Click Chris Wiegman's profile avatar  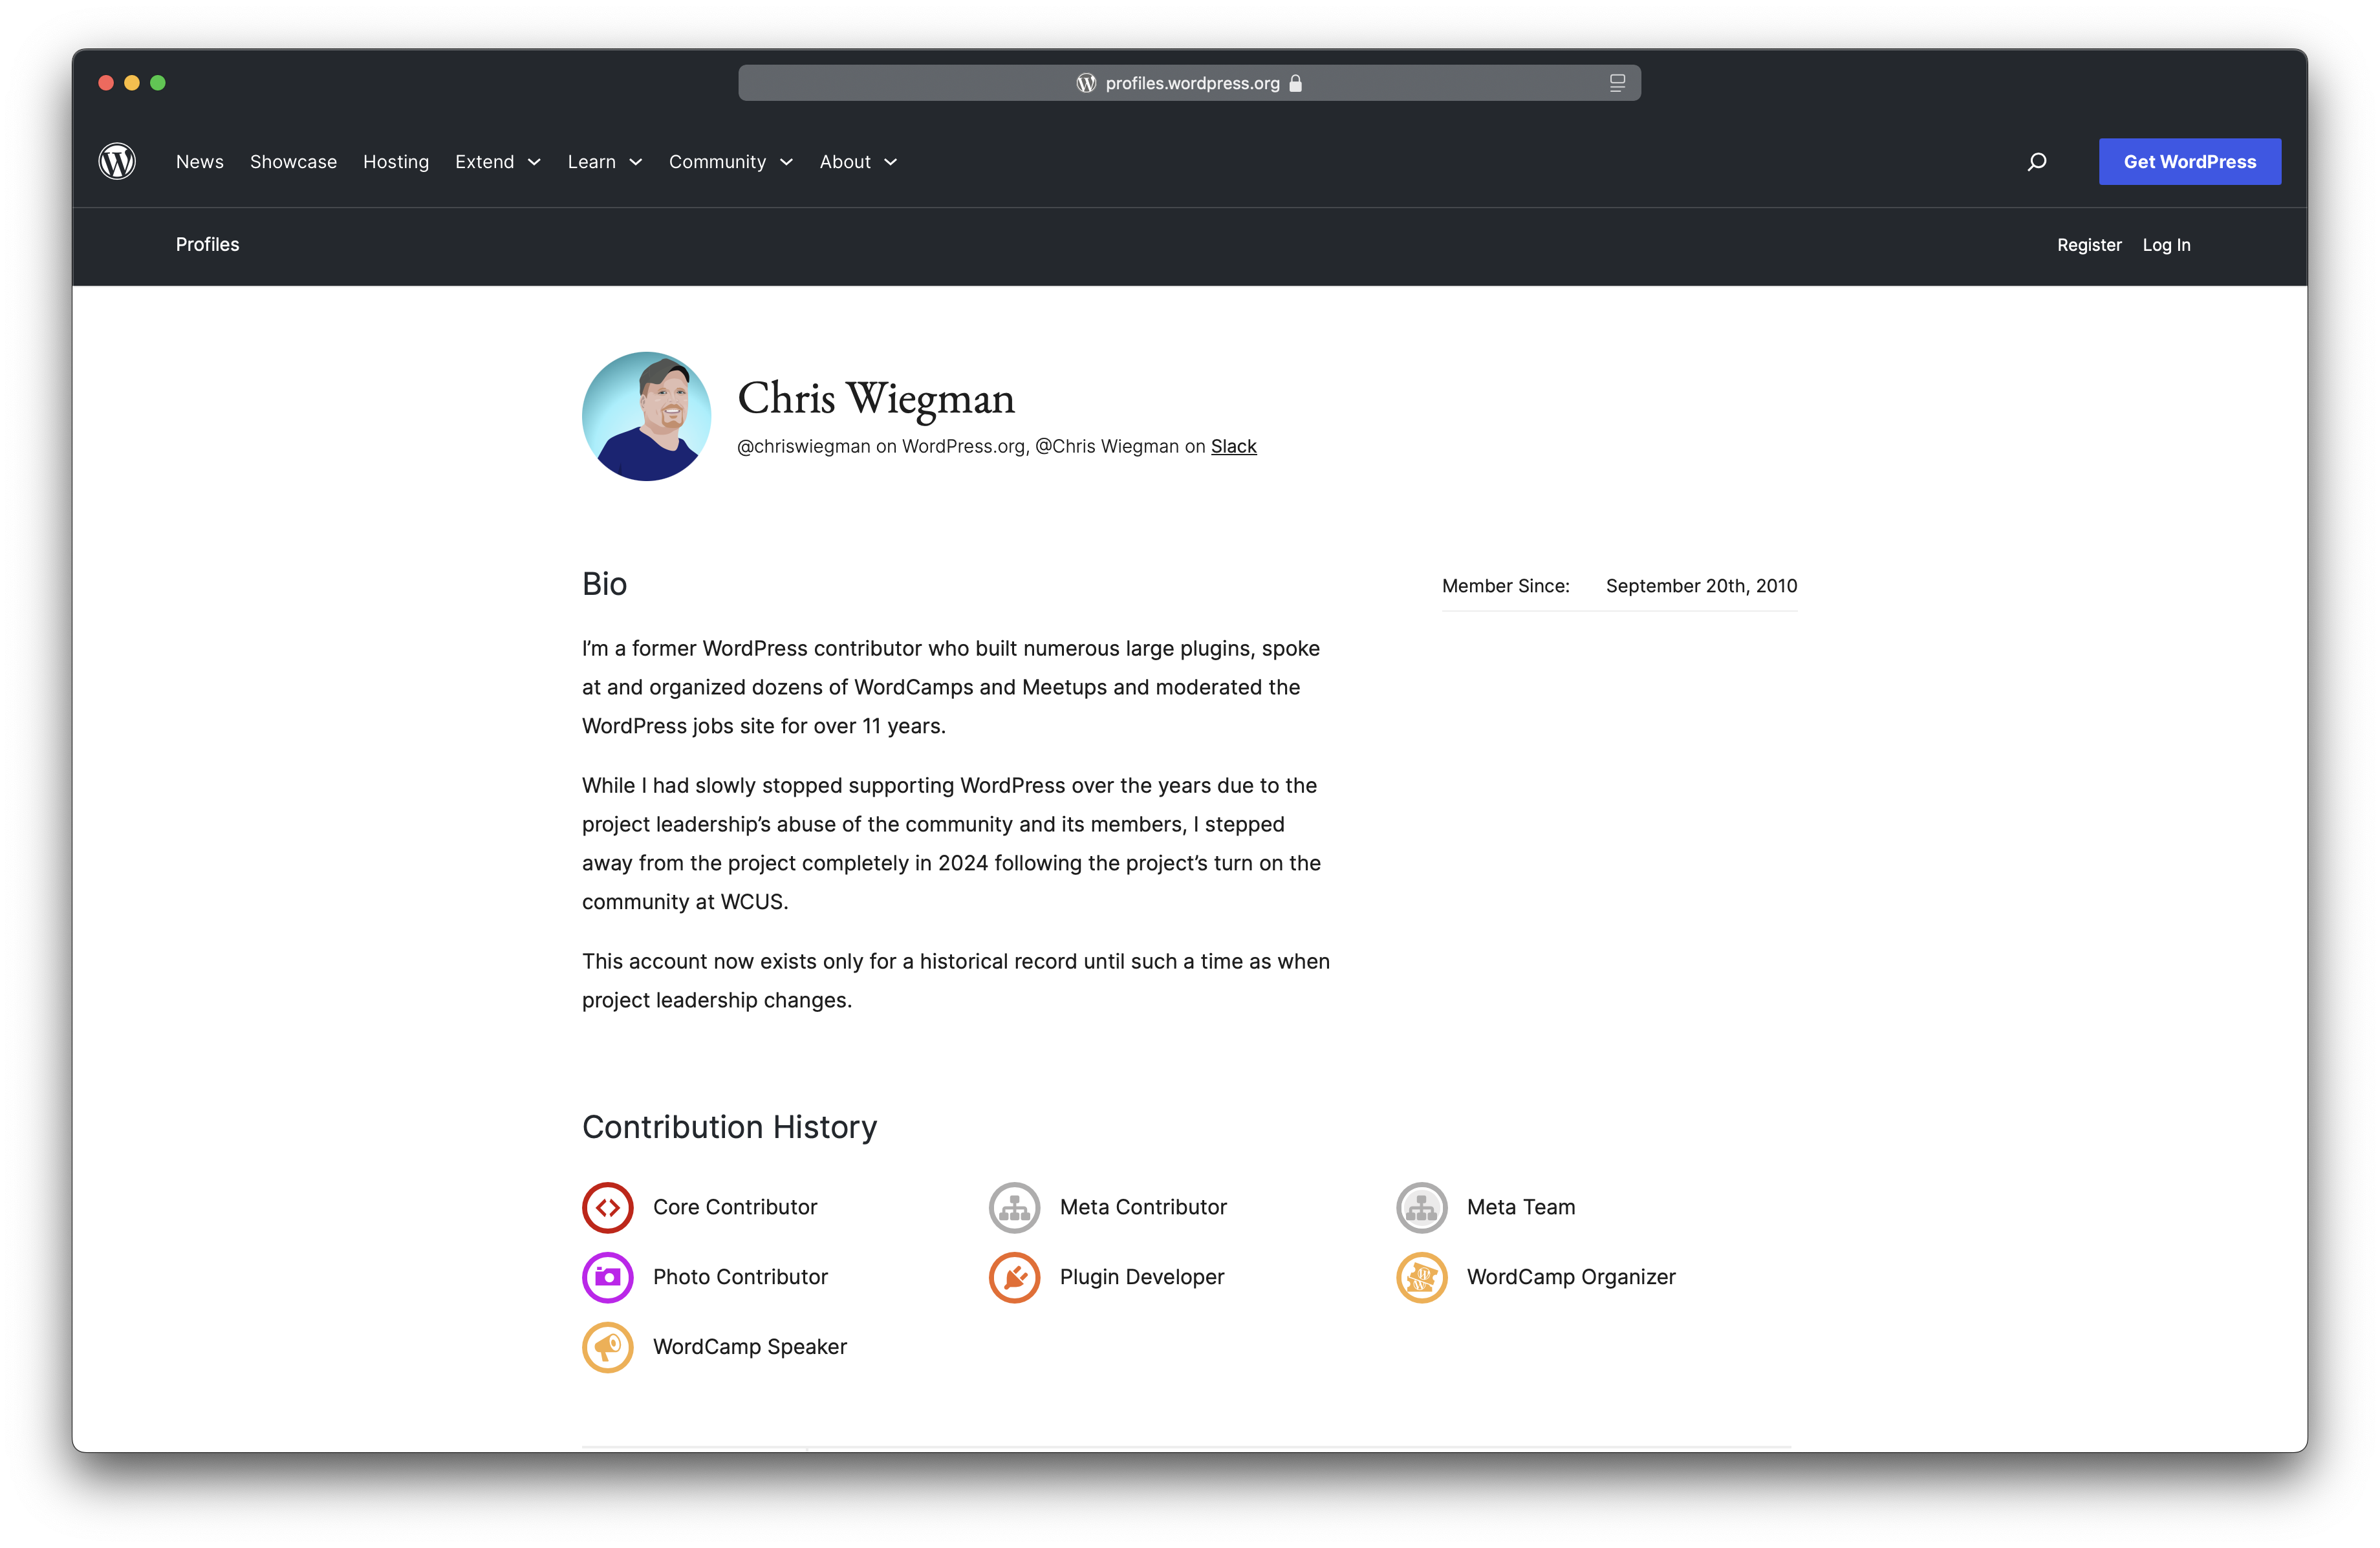click(647, 416)
